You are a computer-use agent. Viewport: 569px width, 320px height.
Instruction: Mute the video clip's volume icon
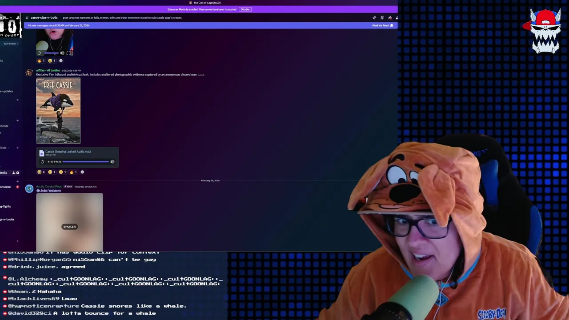click(x=62, y=53)
